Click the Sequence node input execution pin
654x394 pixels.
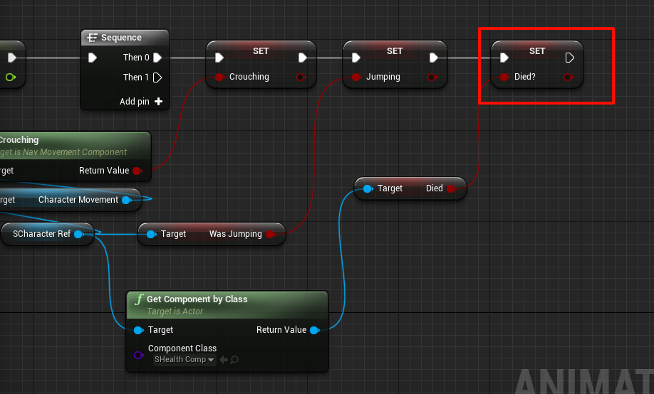93,58
